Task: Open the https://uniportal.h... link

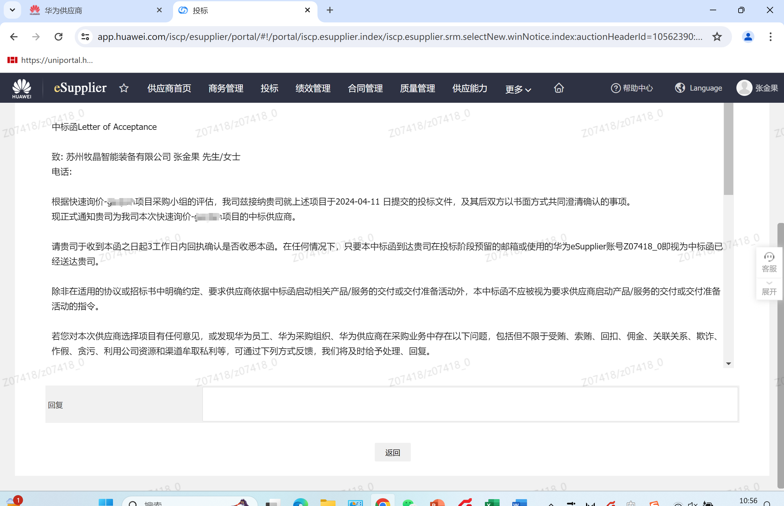Action: coord(56,60)
